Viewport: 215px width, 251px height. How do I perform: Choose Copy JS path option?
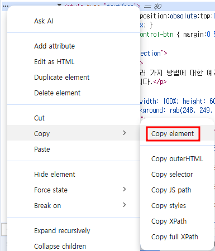(177, 190)
